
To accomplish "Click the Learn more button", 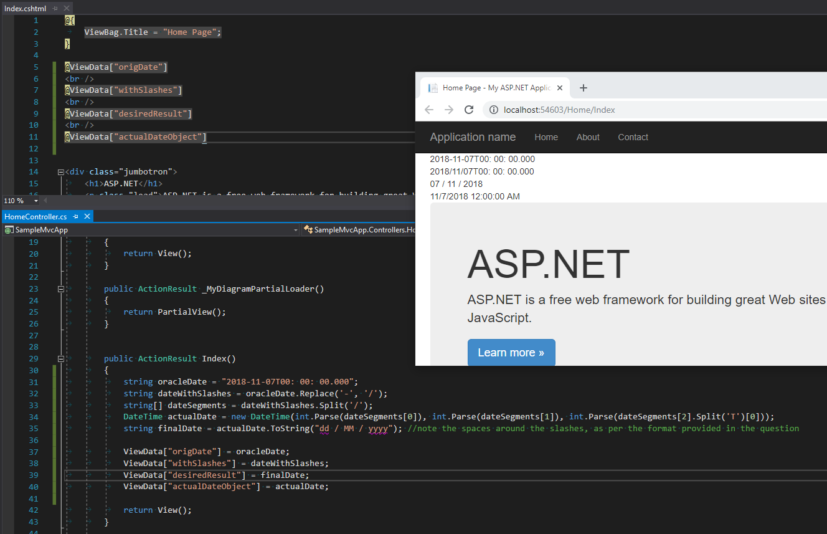I will click(x=511, y=353).
